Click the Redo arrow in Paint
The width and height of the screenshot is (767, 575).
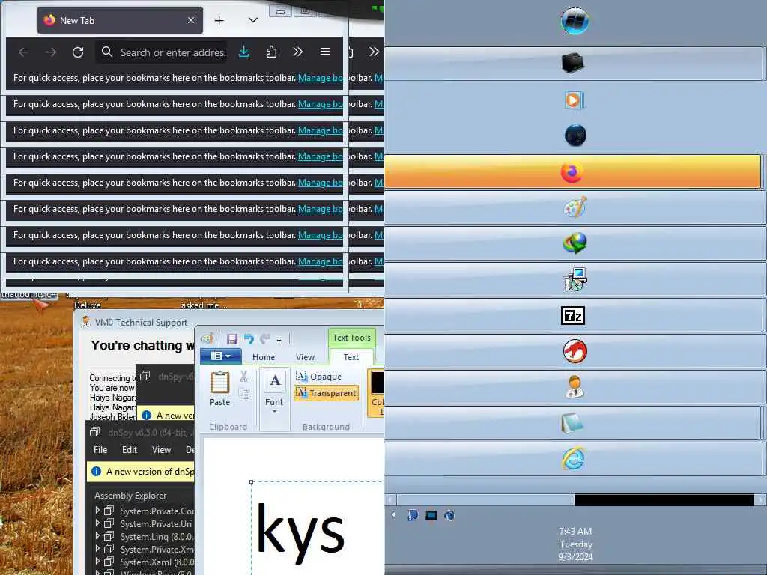264,338
